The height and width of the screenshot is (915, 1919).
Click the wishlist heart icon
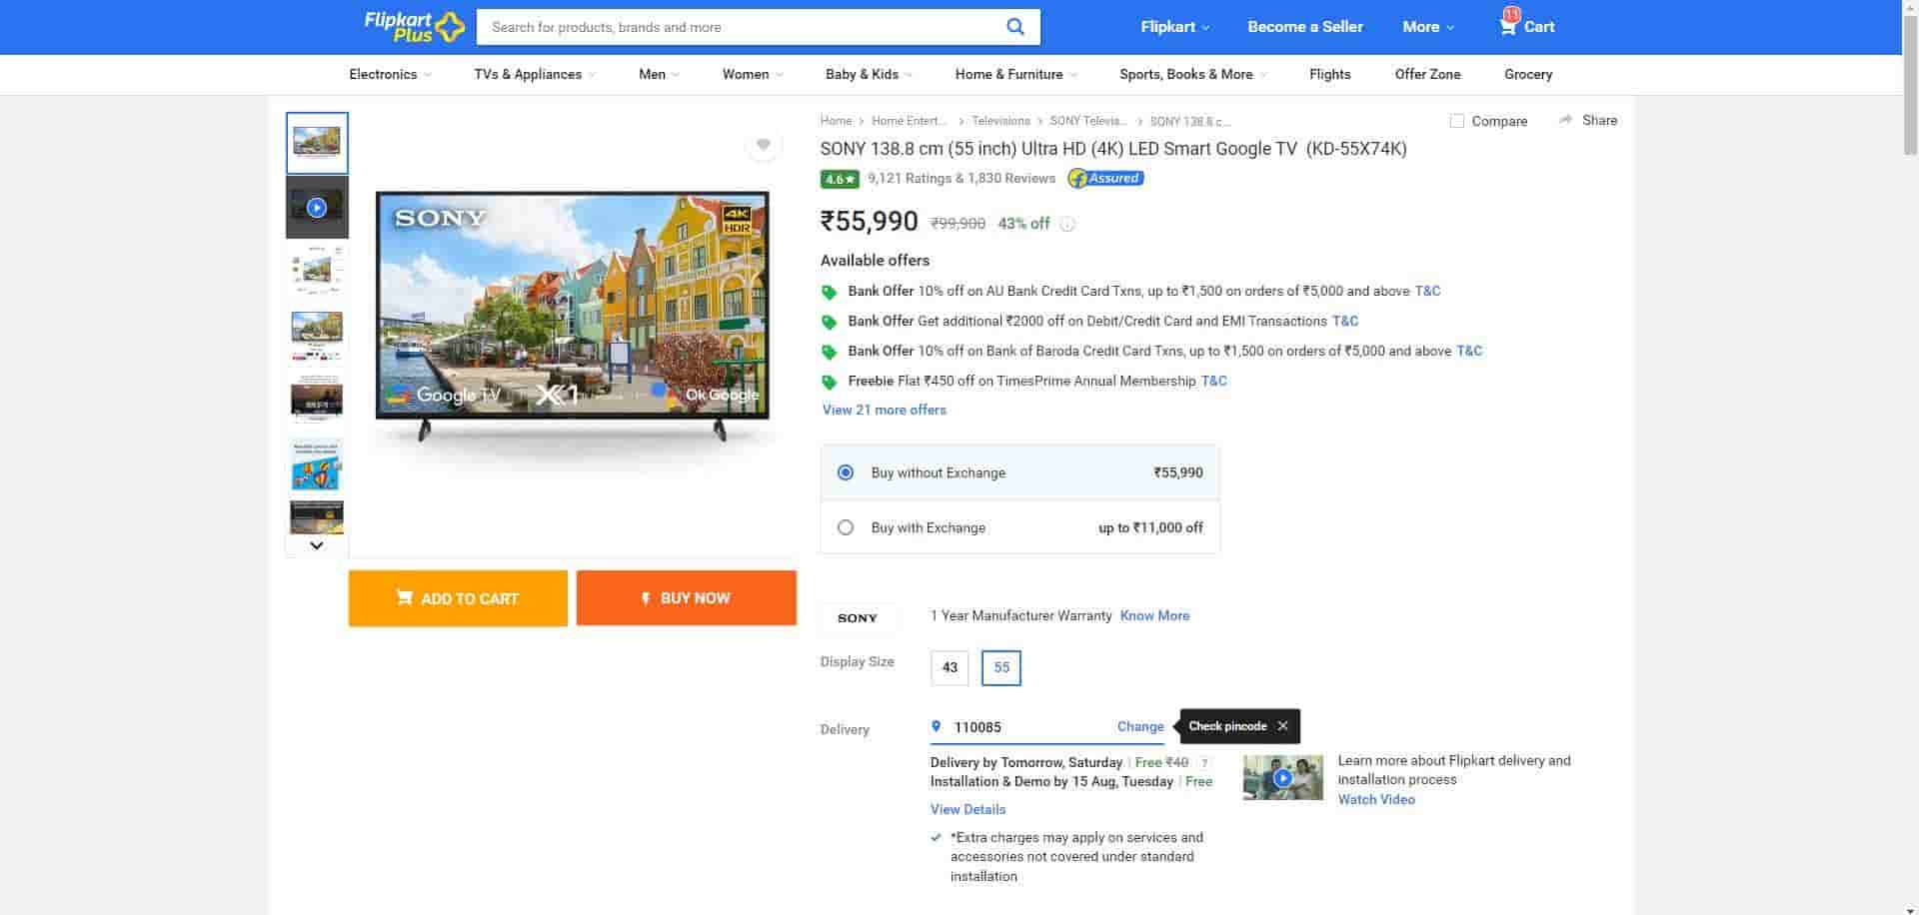763,146
